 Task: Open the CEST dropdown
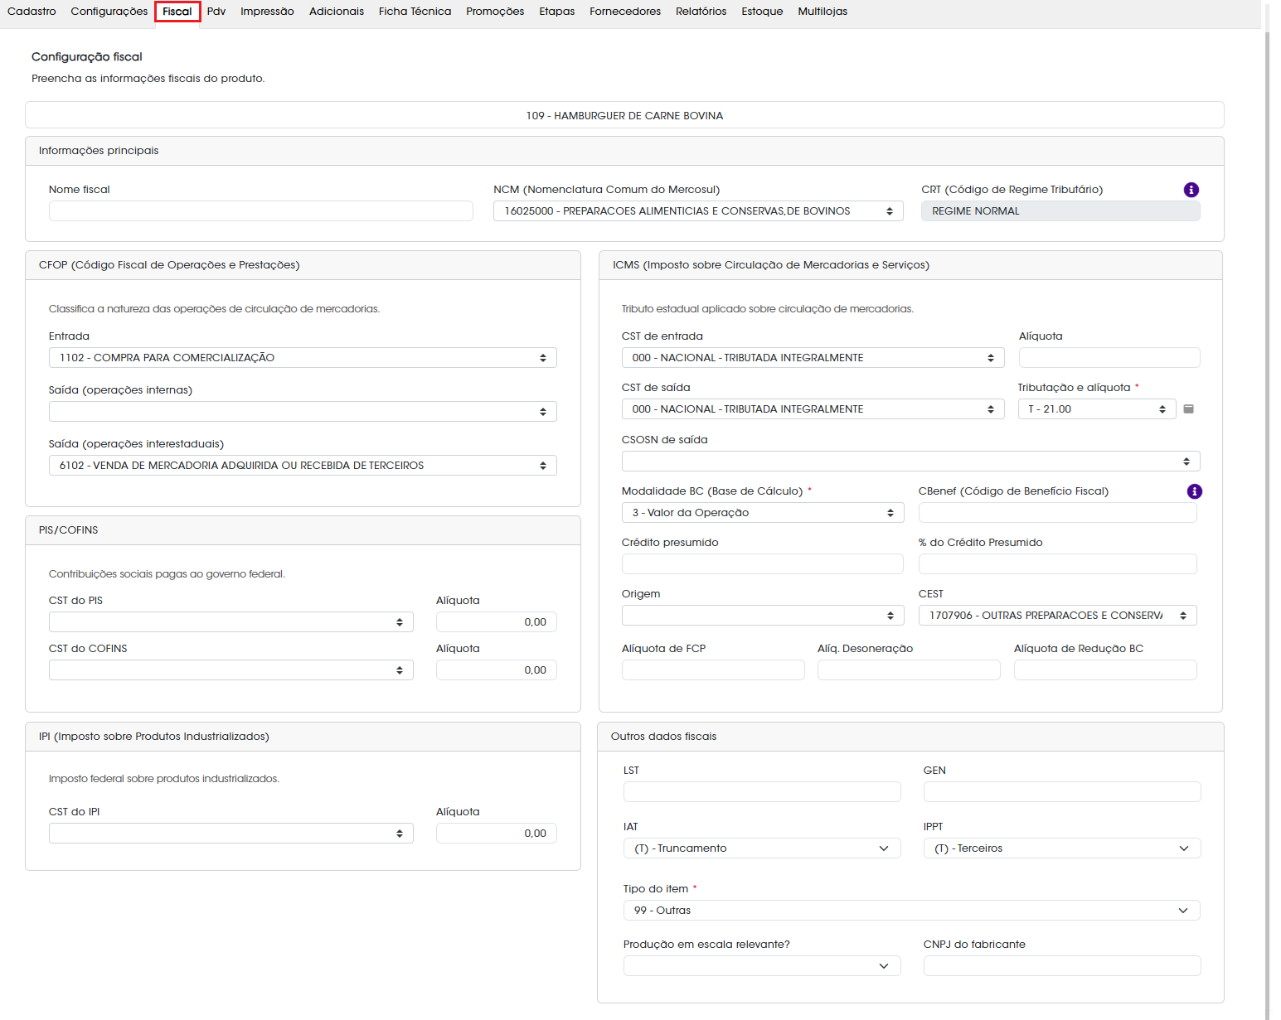(1058, 616)
